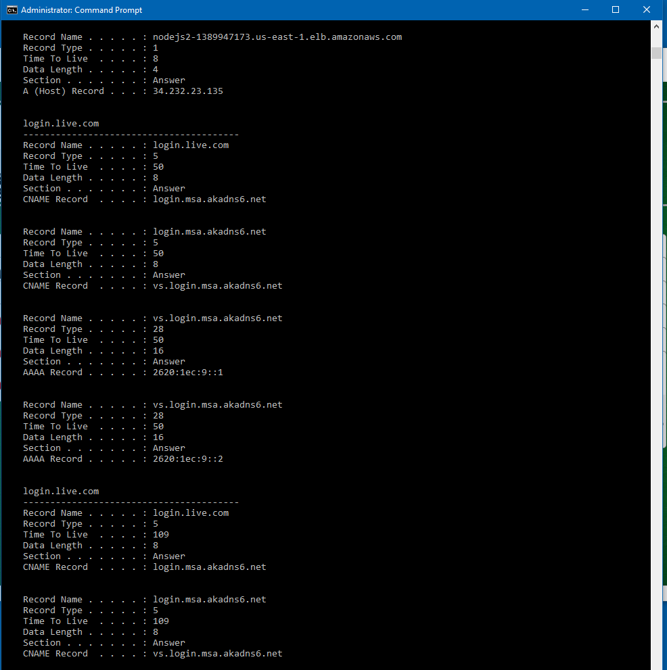Image resolution: width=667 pixels, height=670 pixels.
Task: Open the Command Prompt system menu icon
Action: coord(11,9)
